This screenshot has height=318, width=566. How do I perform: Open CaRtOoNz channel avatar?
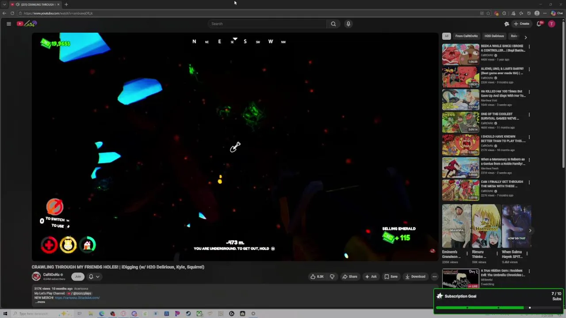(x=36, y=276)
